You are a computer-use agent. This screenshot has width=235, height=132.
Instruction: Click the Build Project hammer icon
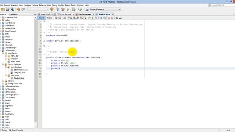58,9
